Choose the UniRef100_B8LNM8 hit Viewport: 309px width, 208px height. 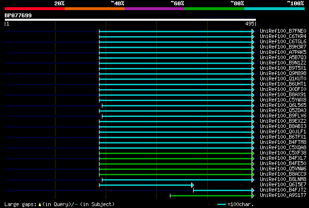pyautogui.click(x=283, y=180)
